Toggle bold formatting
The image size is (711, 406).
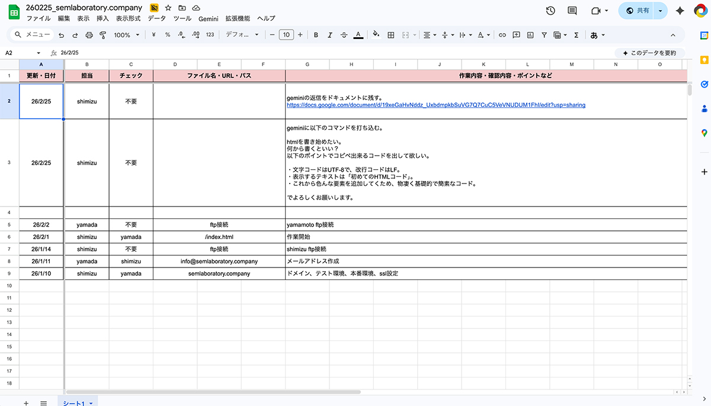[316, 35]
